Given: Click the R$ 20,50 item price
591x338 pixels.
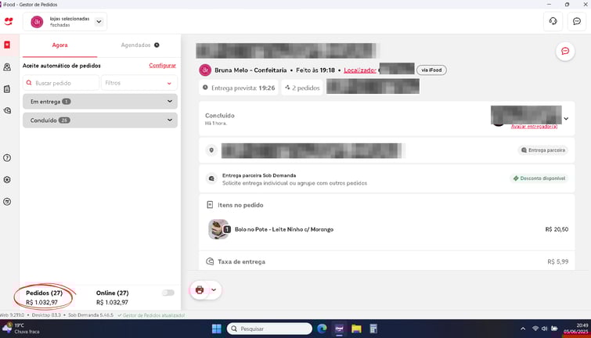Looking at the screenshot, I should [557, 229].
